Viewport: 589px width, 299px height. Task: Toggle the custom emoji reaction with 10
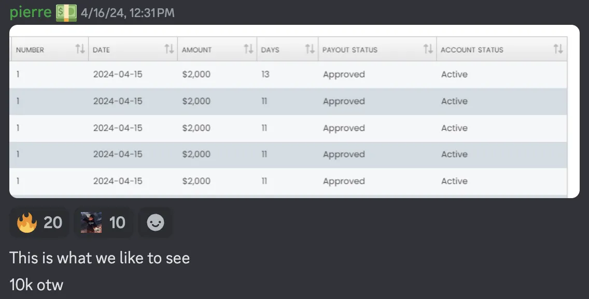(104, 222)
